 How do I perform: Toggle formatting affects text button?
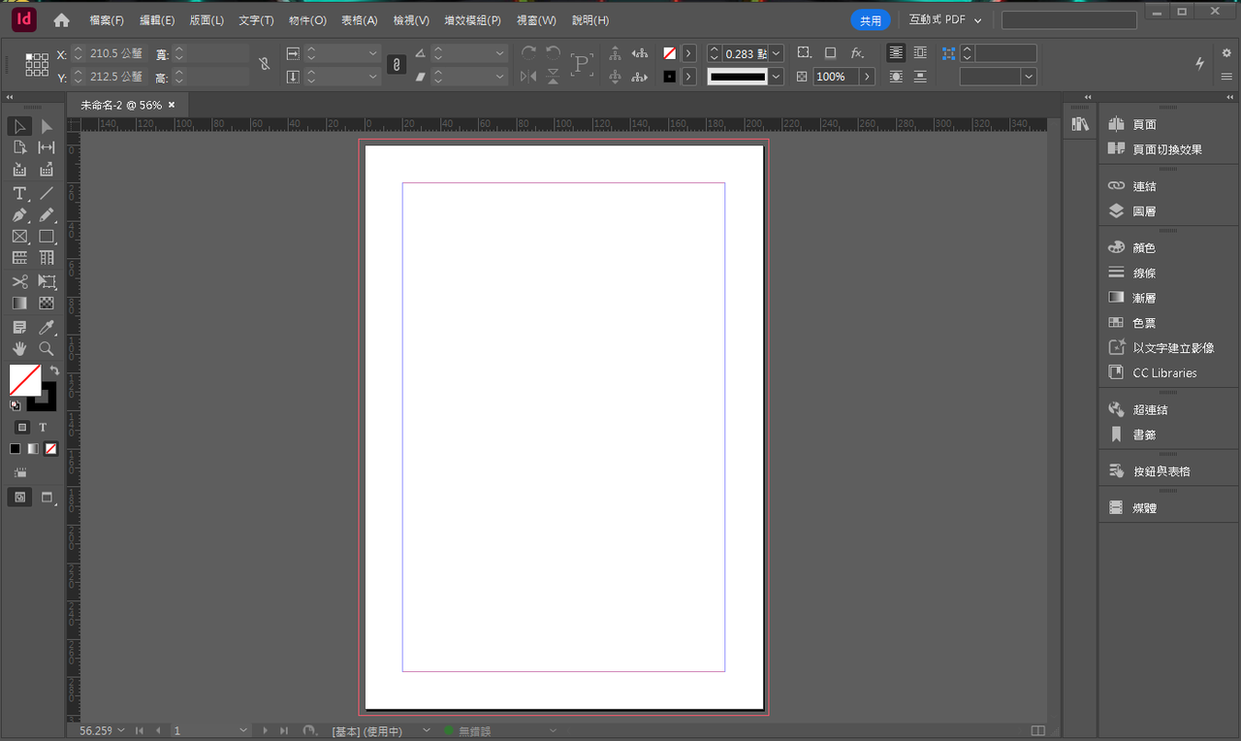click(43, 427)
